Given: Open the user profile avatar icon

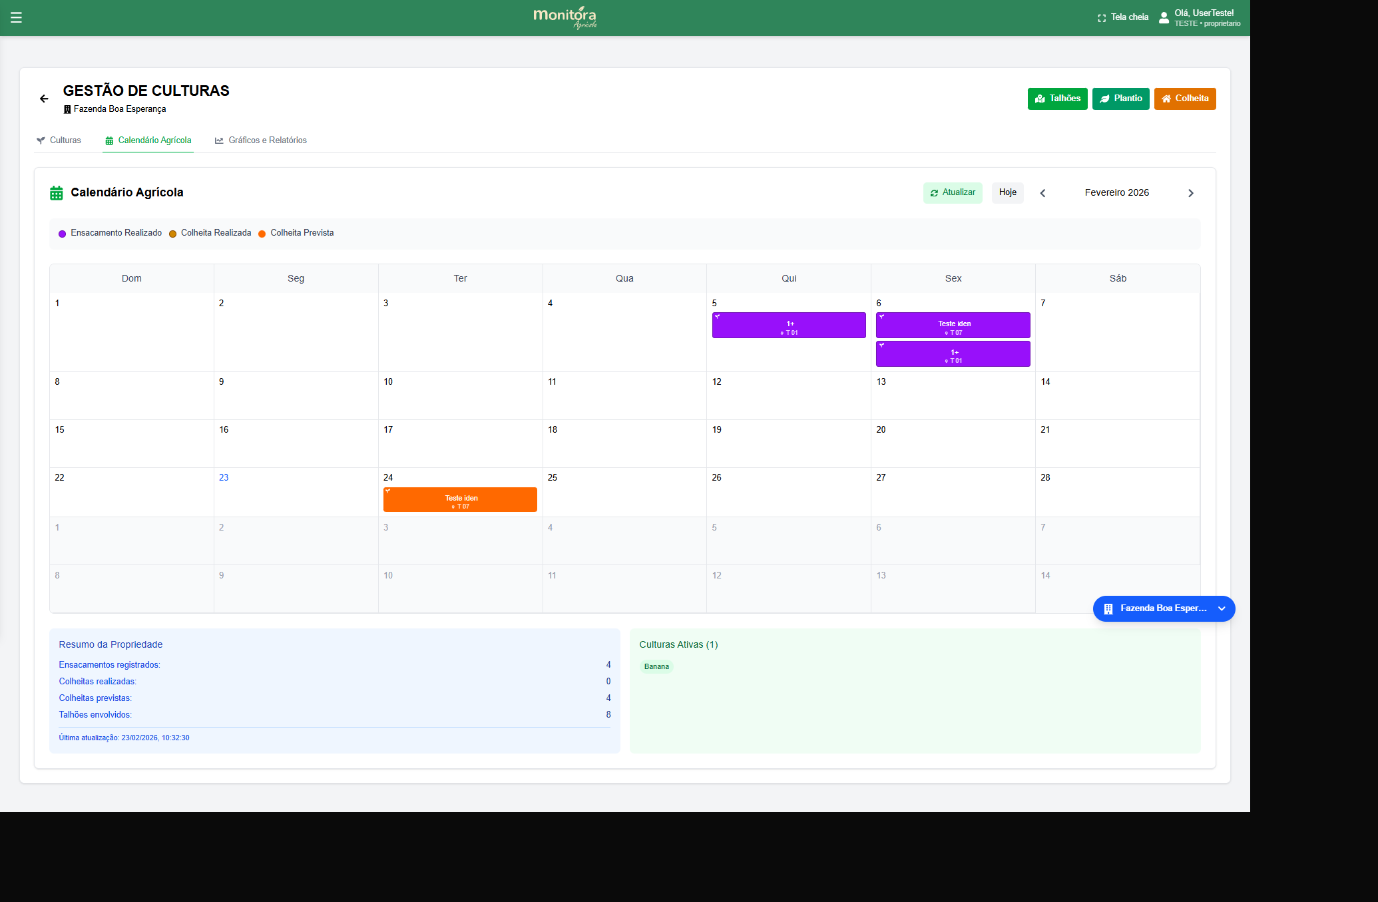Looking at the screenshot, I should (x=1164, y=18).
